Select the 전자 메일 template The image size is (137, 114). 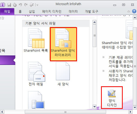[x=36, y=74]
